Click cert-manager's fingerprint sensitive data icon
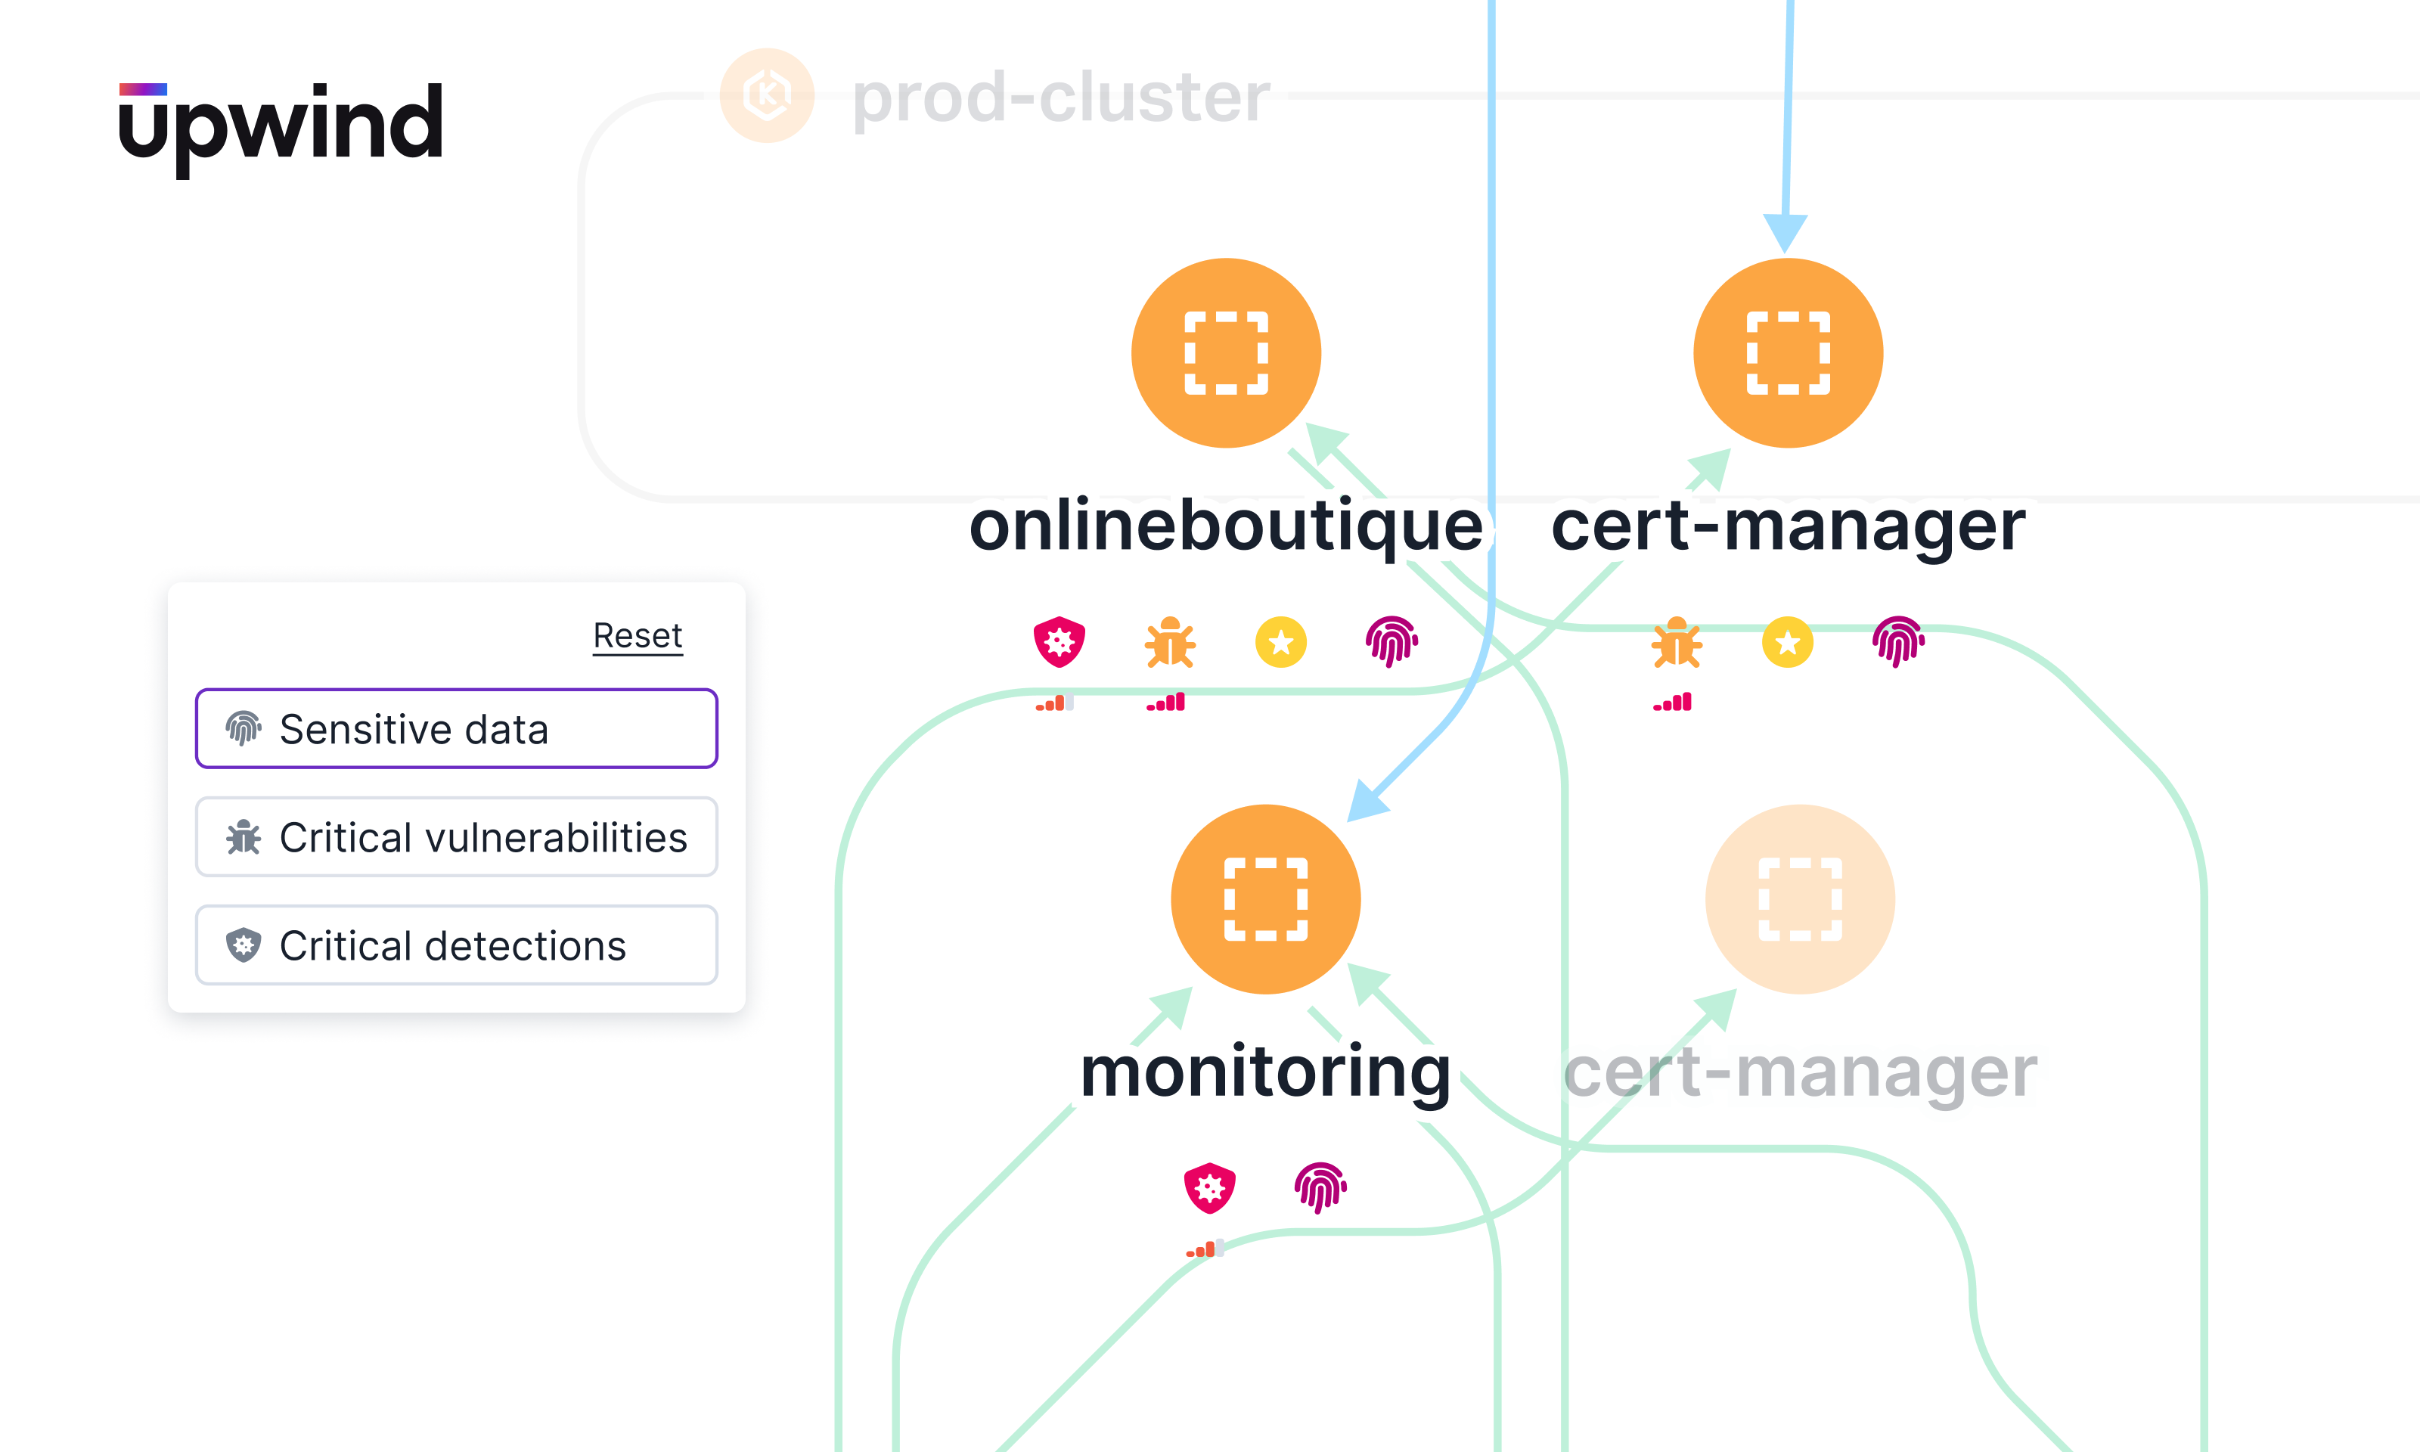 coord(1897,643)
